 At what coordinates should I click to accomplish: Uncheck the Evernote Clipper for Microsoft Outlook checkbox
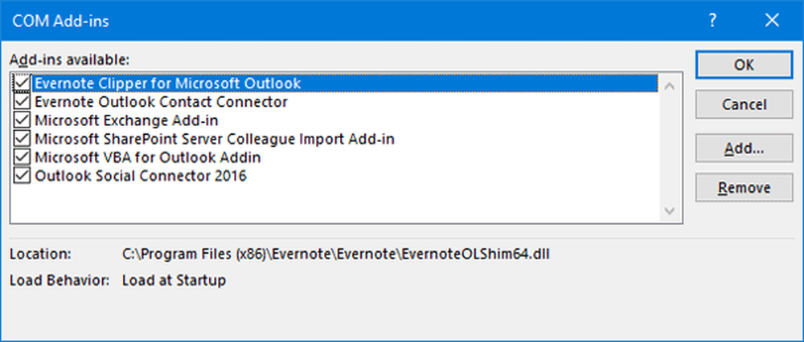click(22, 83)
